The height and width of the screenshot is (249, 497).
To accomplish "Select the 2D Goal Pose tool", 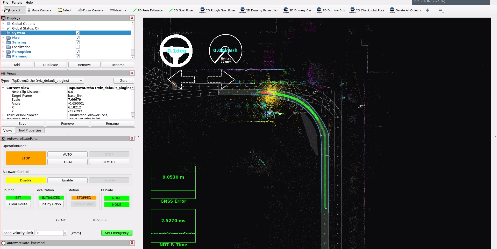I will [x=181, y=10].
